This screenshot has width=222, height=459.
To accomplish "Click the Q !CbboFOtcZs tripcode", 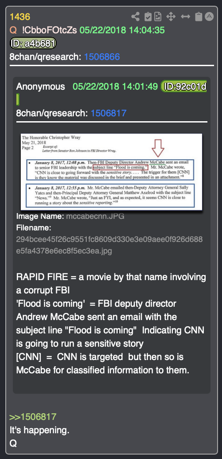I will [x=43, y=30].
